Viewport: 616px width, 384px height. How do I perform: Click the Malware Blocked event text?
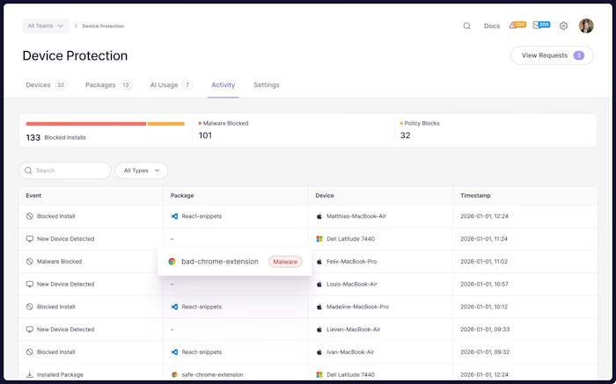pyautogui.click(x=59, y=261)
